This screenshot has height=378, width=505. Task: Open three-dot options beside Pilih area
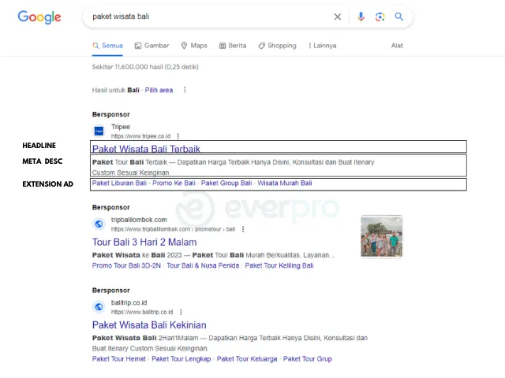[185, 90]
